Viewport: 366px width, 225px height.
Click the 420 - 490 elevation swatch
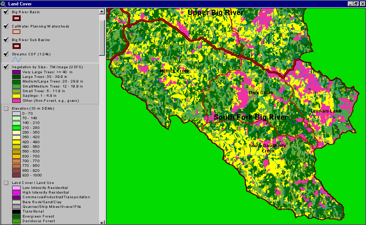[x=16, y=142]
